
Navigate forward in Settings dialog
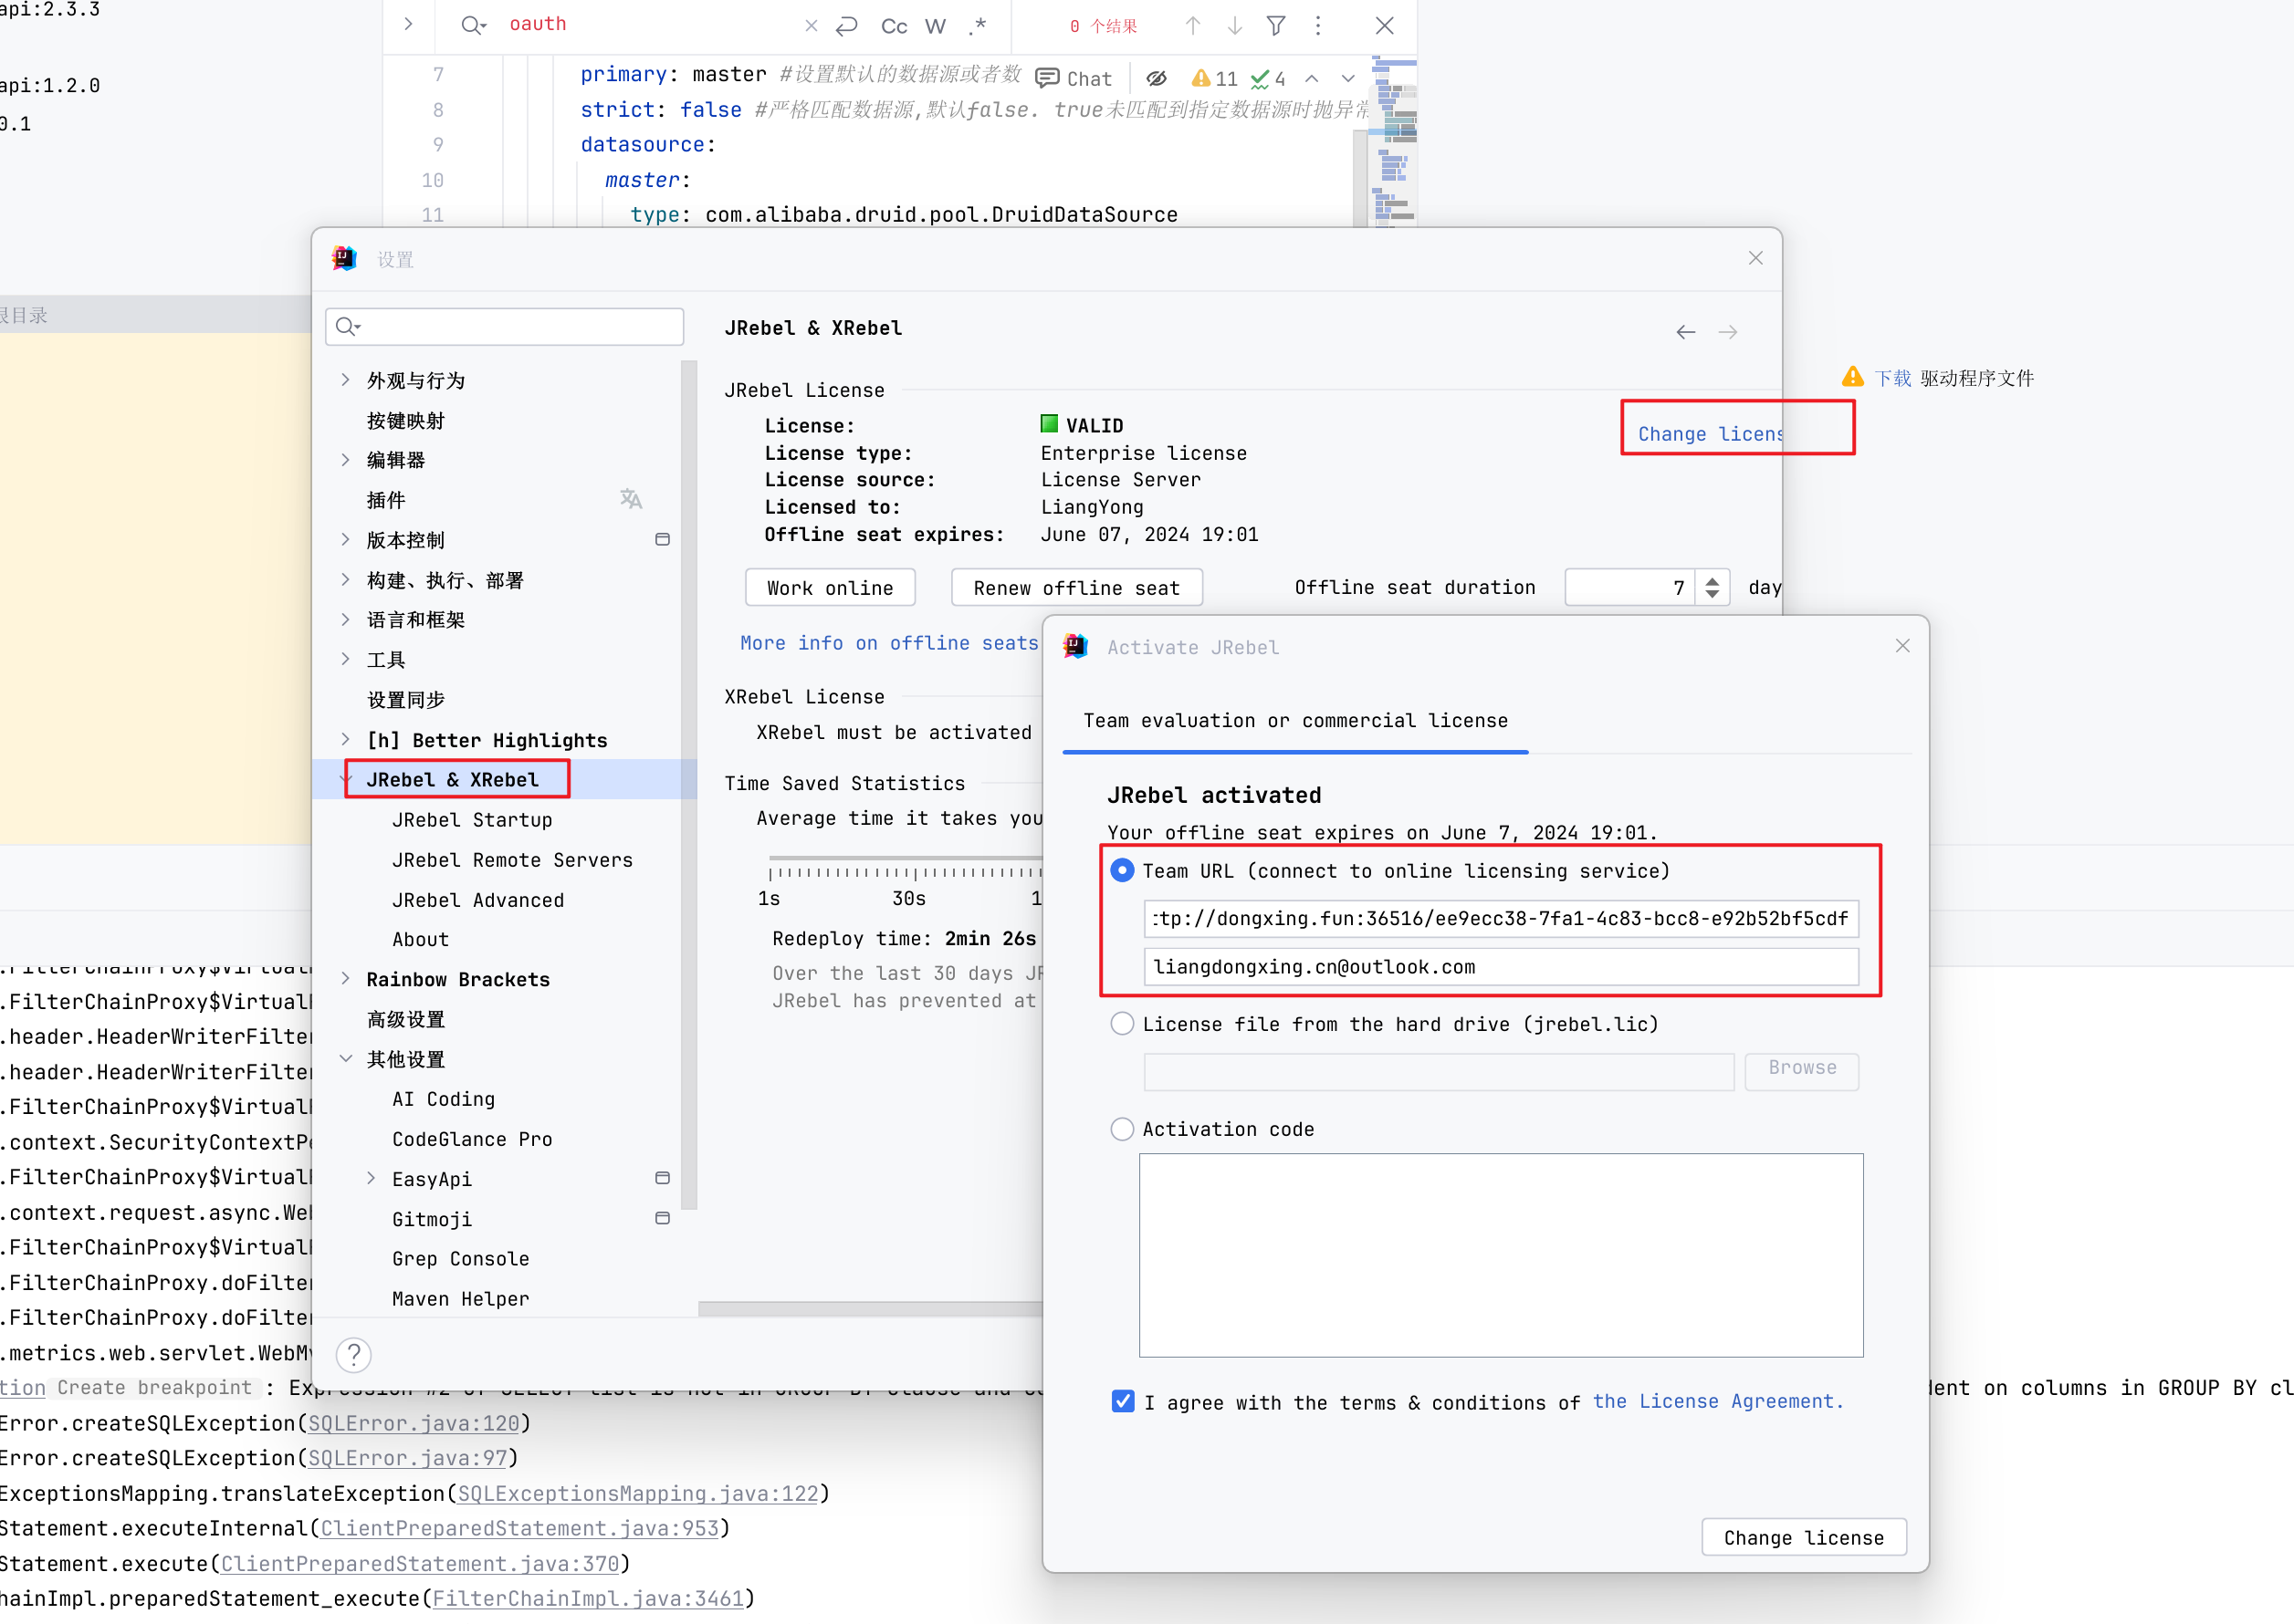click(1727, 332)
